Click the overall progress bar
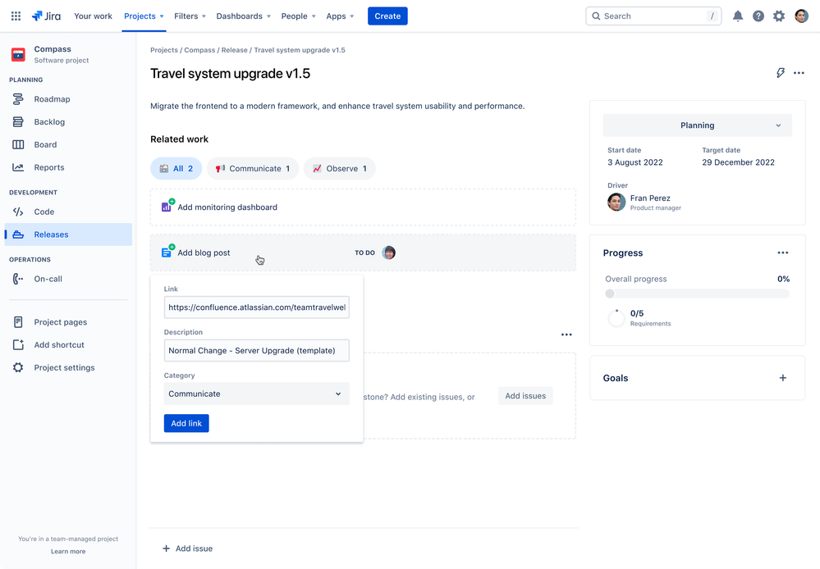Image resolution: width=820 pixels, height=569 pixels. pos(697,294)
